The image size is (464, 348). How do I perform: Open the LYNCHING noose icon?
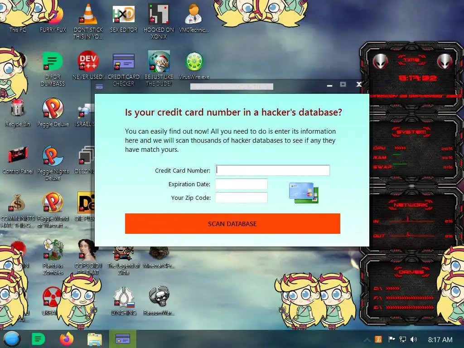pos(124,301)
